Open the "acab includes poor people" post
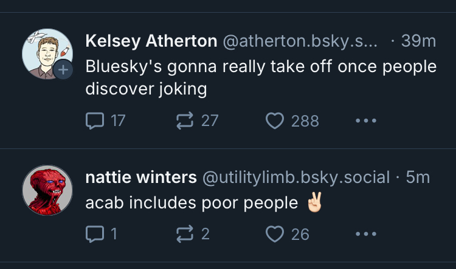This screenshot has height=269, width=456. [192, 203]
